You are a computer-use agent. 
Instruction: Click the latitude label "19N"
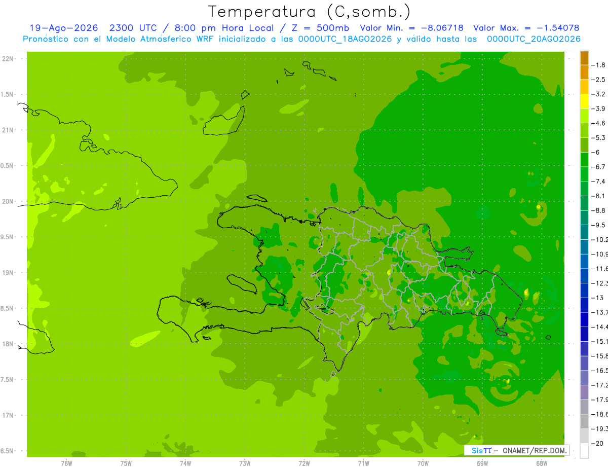click(8, 273)
